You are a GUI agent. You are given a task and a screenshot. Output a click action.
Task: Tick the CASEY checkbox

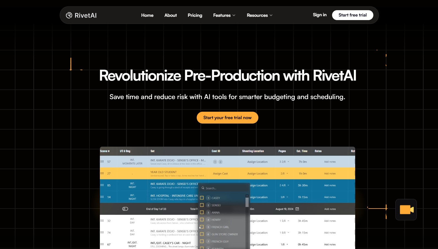(202, 198)
